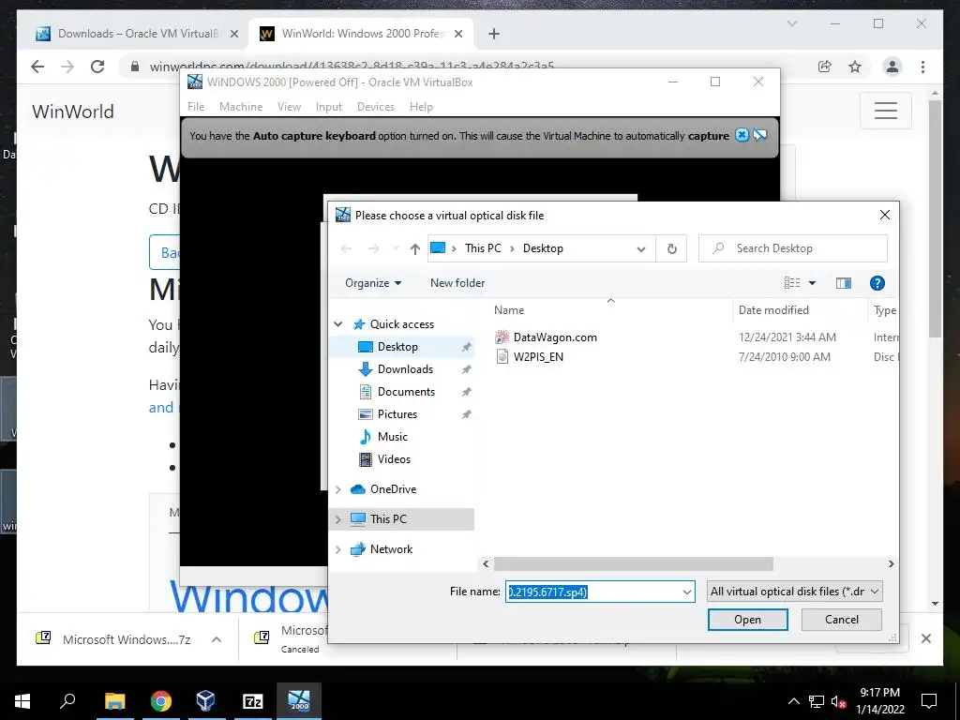Open taskbar search magnifier
This screenshot has height=720, width=960.
pyautogui.click(x=67, y=701)
